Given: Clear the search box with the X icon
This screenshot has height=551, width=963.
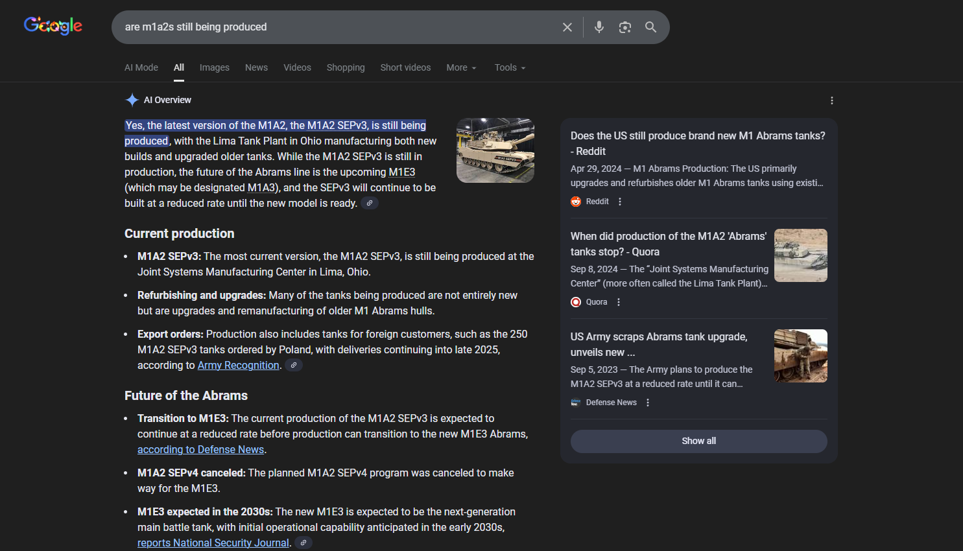Looking at the screenshot, I should click(567, 27).
